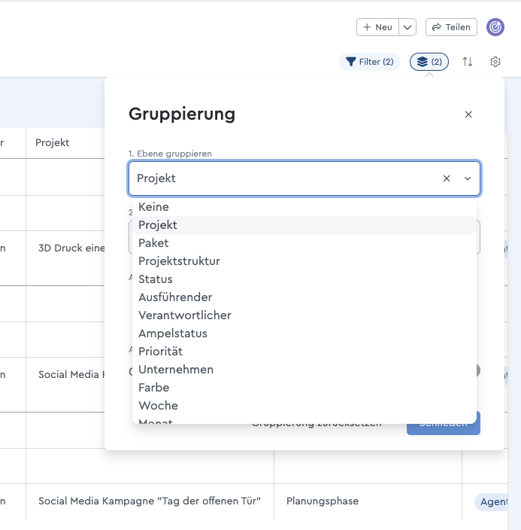Select Woche grouping option
The width and height of the screenshot is (521, 530).
pyautogui.click(x=304, y=406)
